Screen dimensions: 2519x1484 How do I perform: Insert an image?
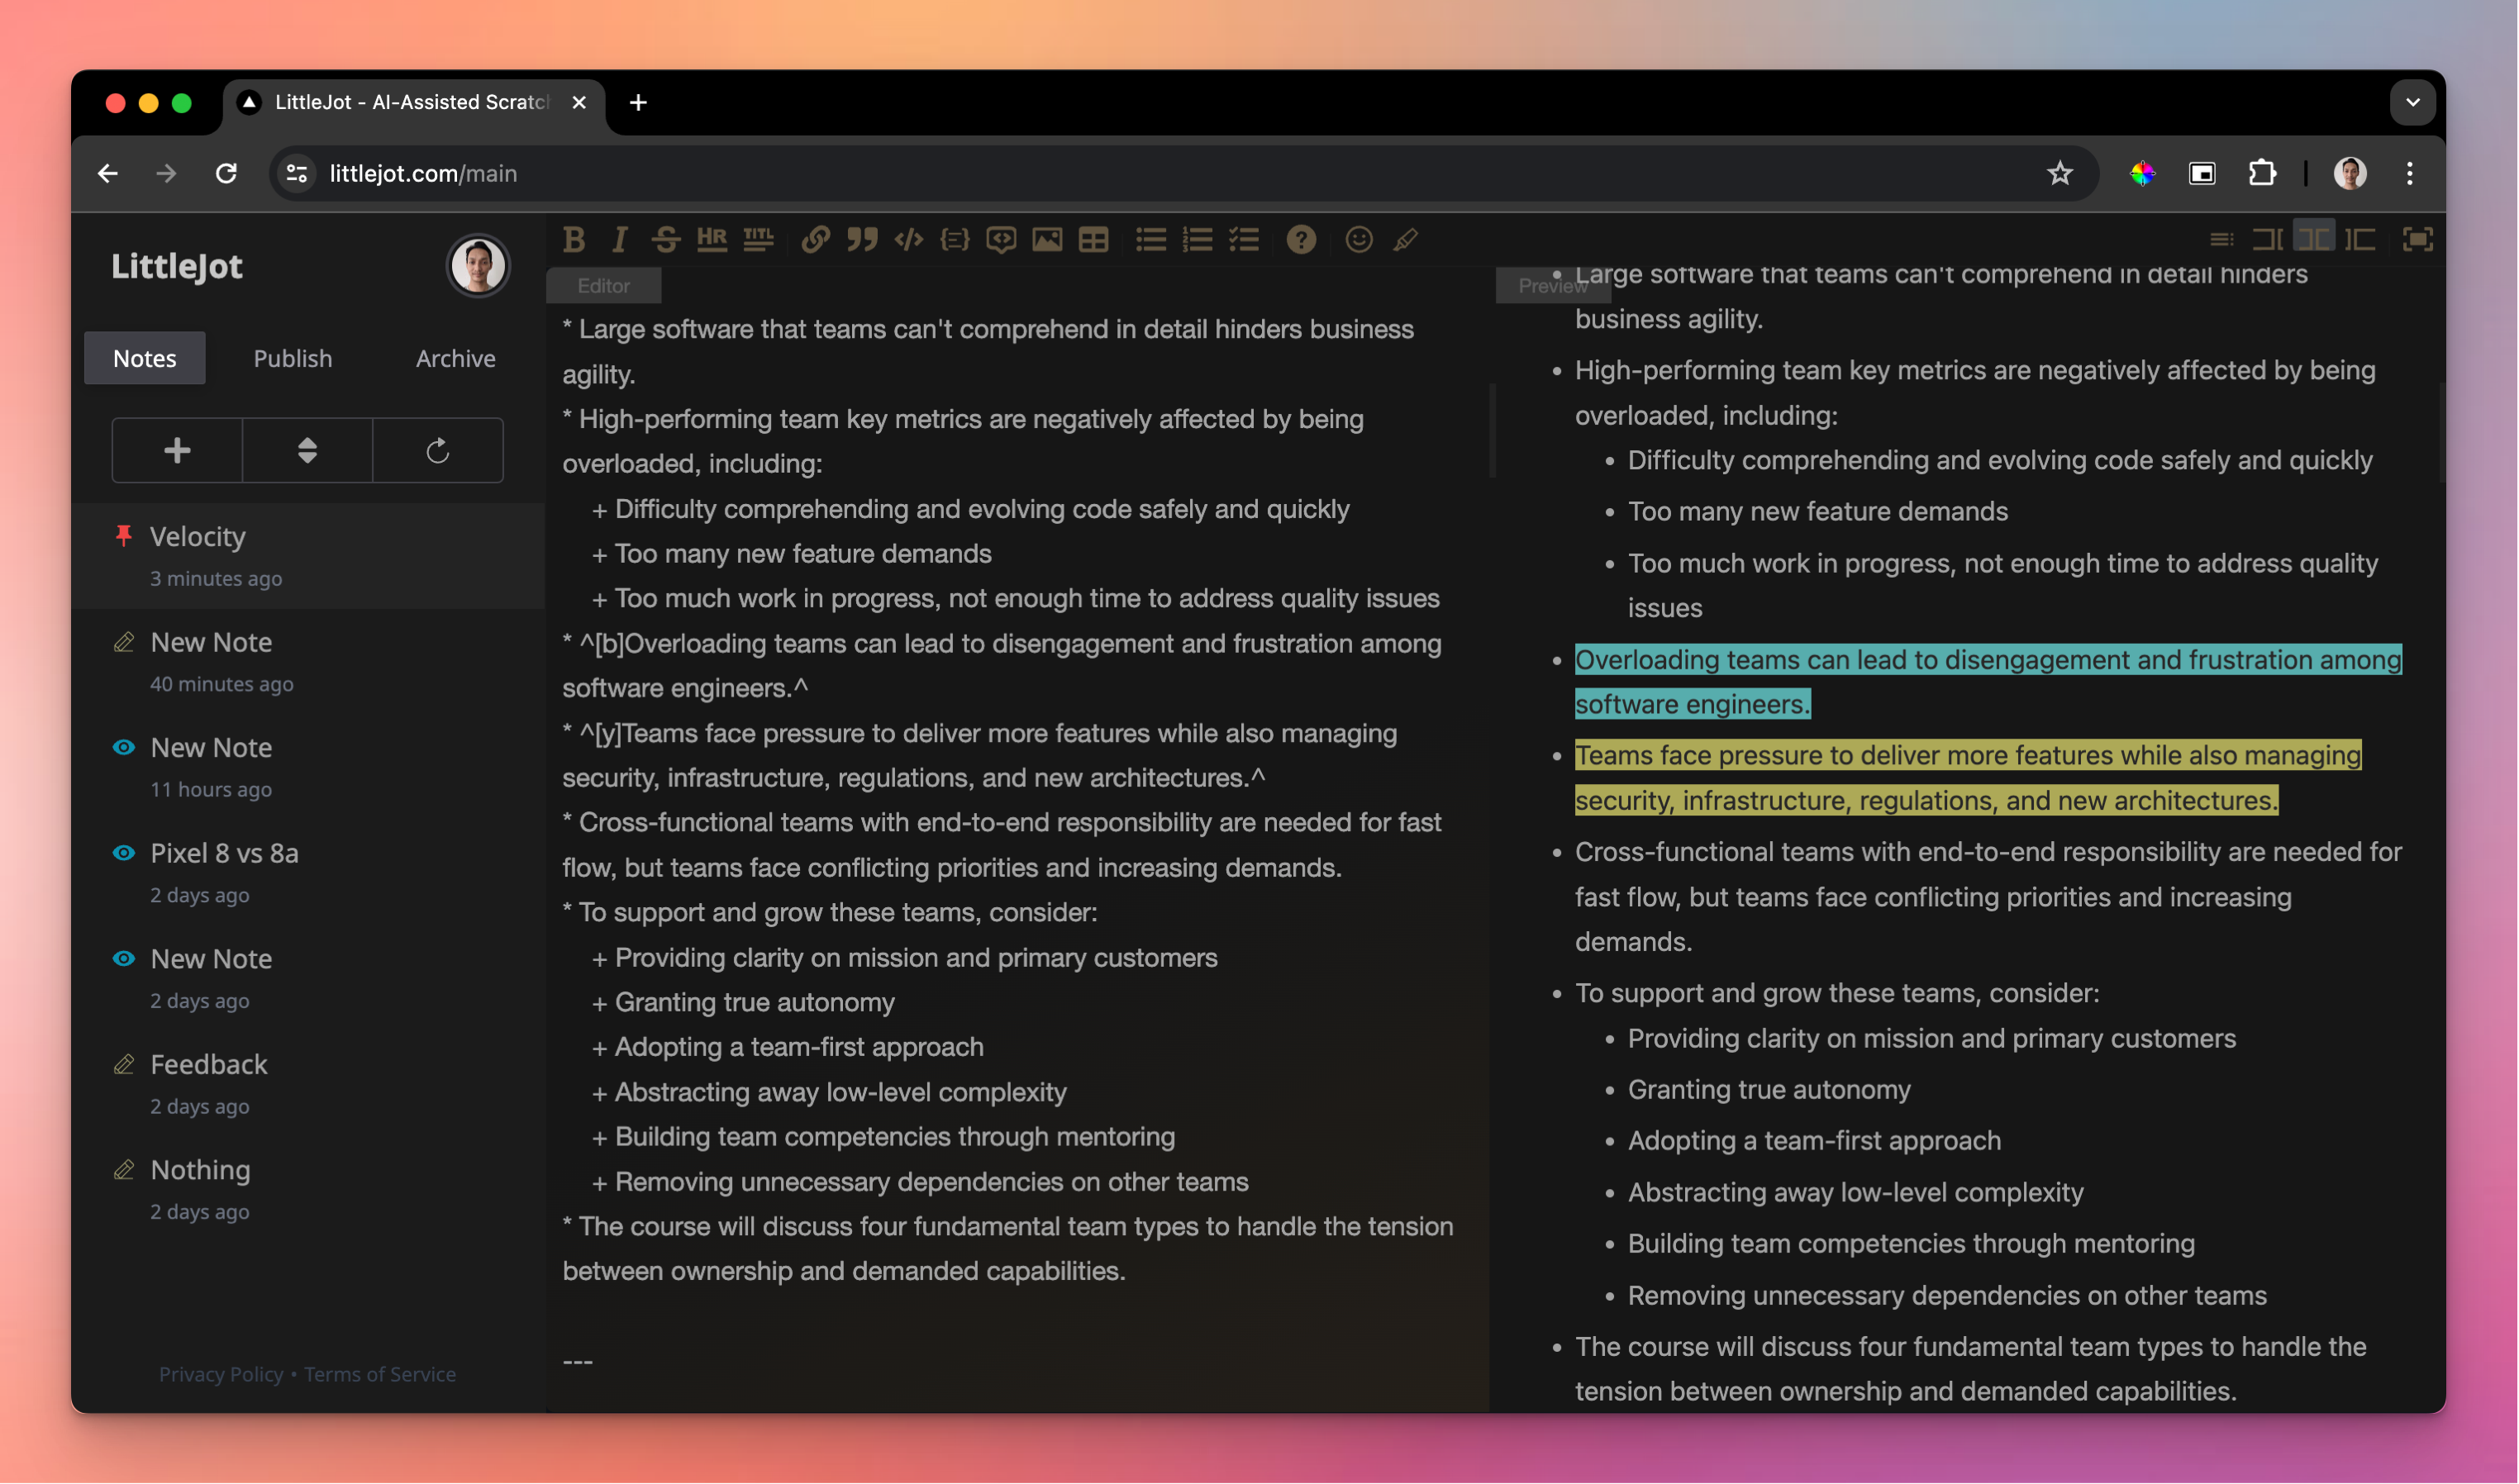click(x=1047, y=240)
